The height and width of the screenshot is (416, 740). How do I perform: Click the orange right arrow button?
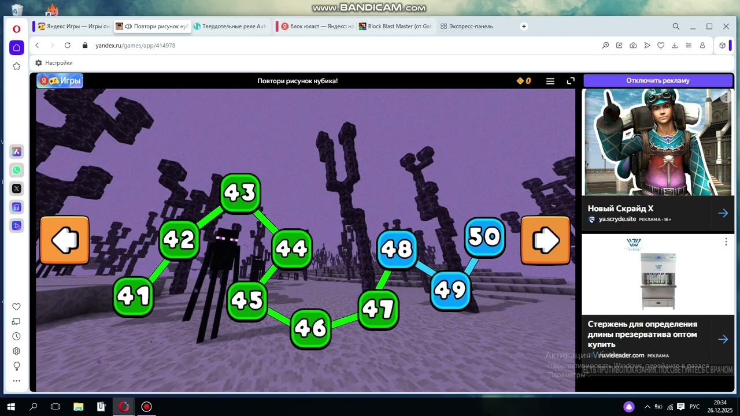click(x=546, y=240)
